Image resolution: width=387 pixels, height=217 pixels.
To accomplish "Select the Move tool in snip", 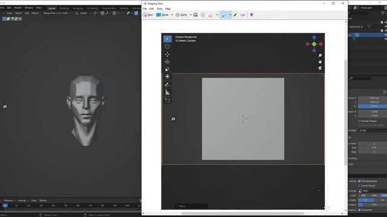I will click(x=167, y=54).
